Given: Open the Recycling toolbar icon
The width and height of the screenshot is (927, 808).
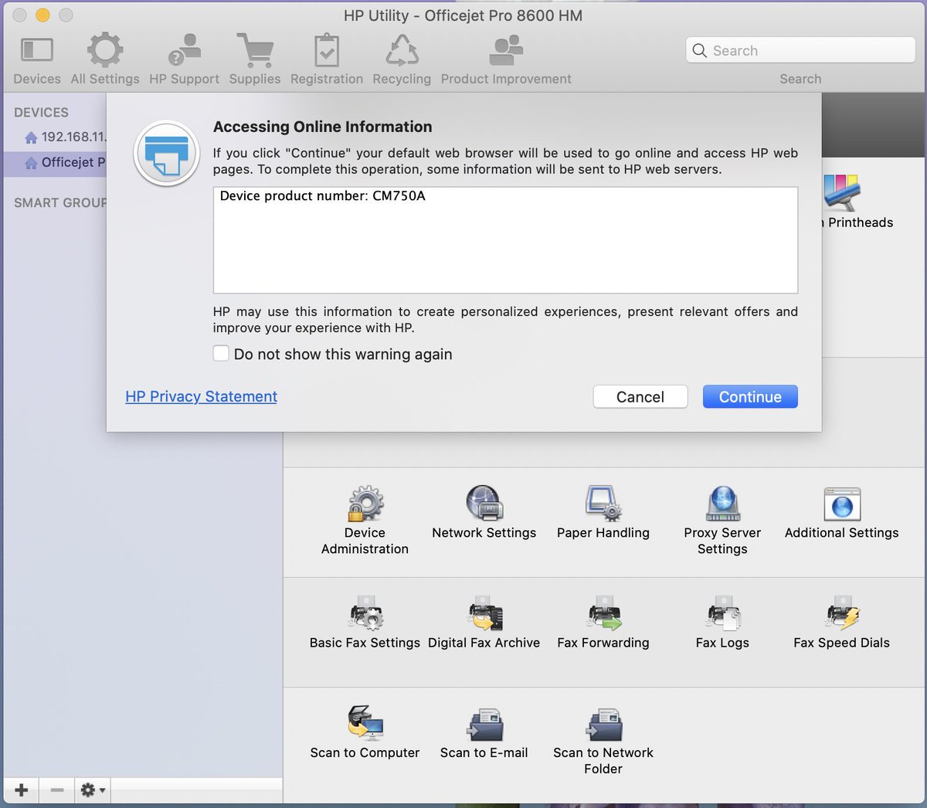Looking at the screenshot, I should [x=402, y=51].
